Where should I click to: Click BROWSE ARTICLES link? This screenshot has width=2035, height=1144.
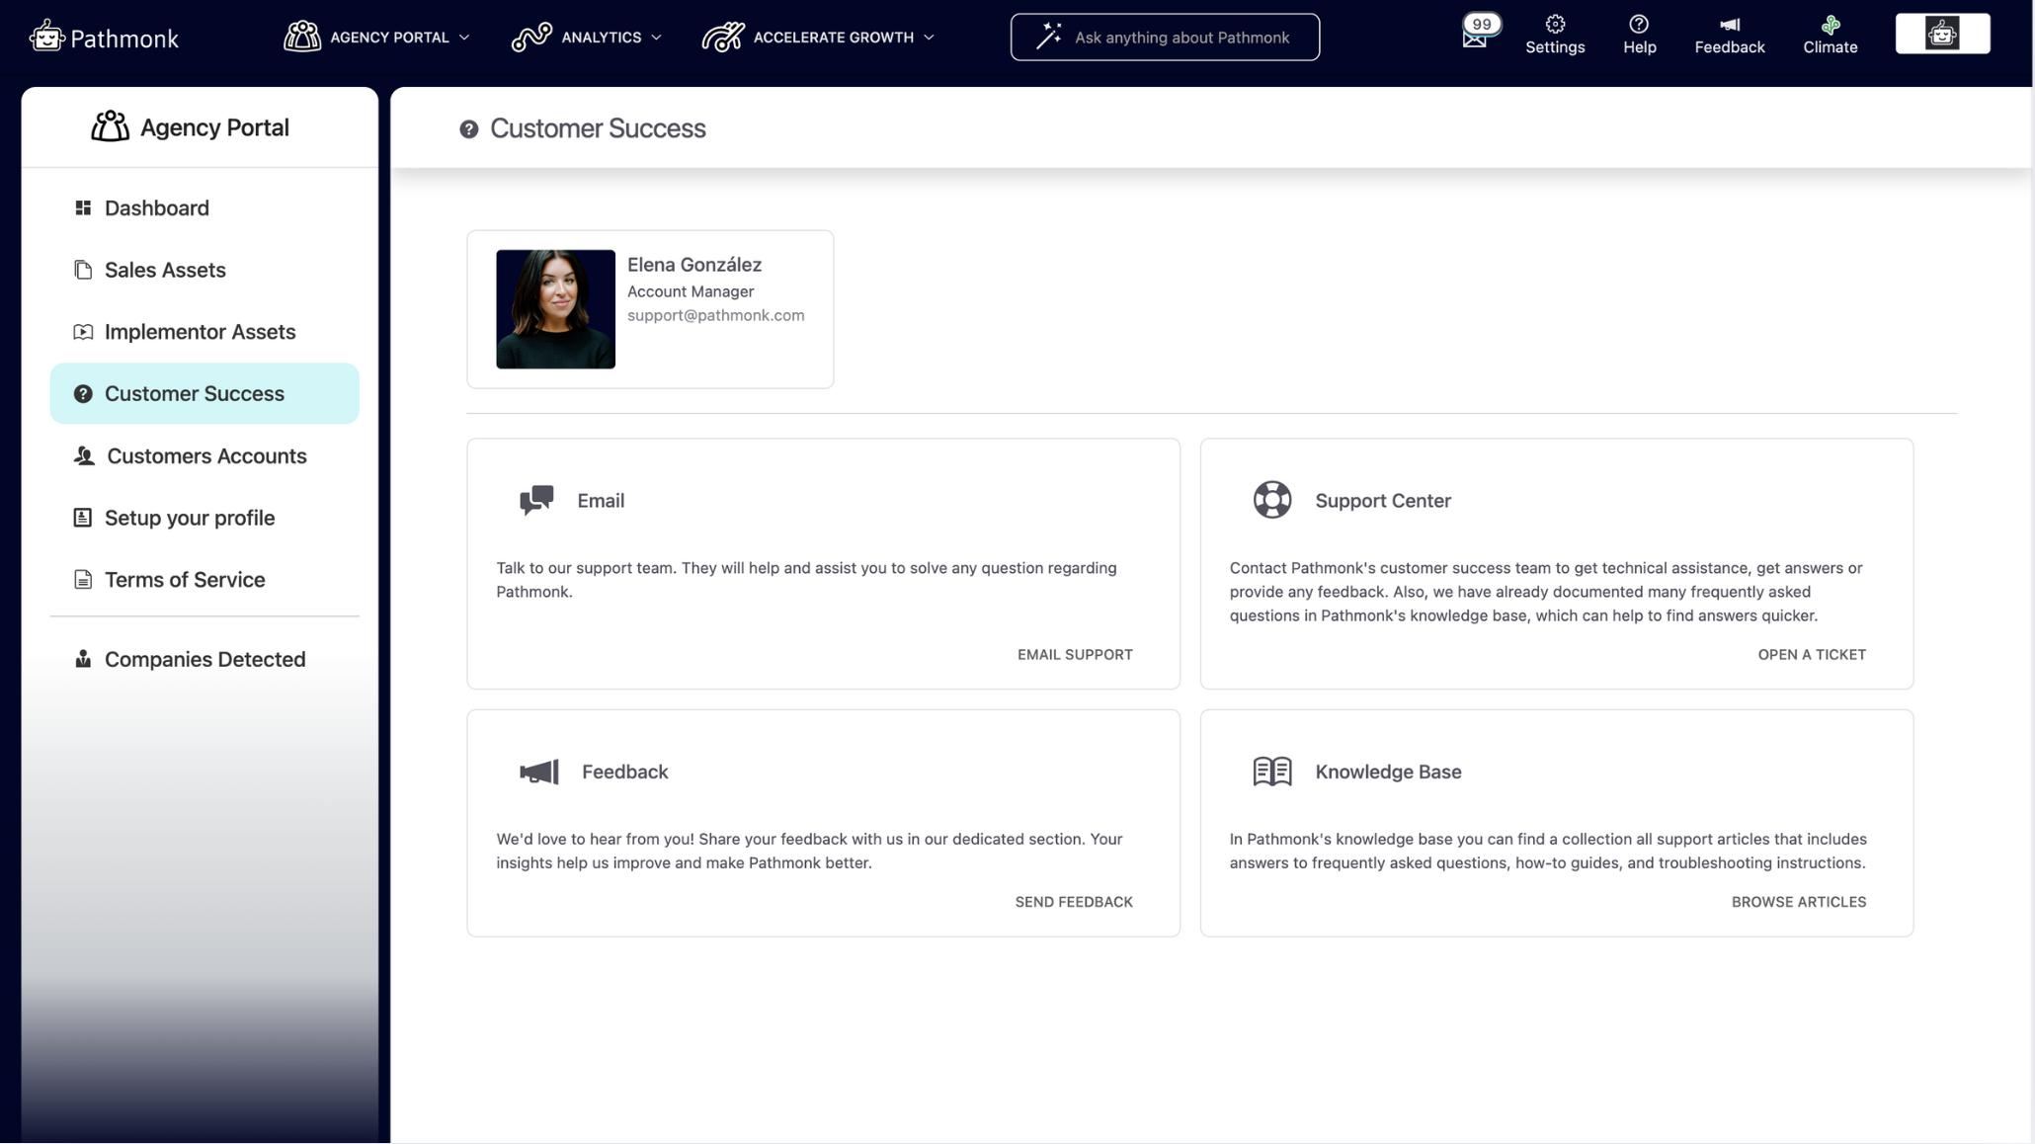tap(1798, 901)
